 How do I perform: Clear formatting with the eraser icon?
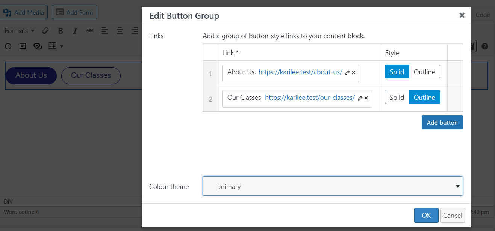(45, 31)
